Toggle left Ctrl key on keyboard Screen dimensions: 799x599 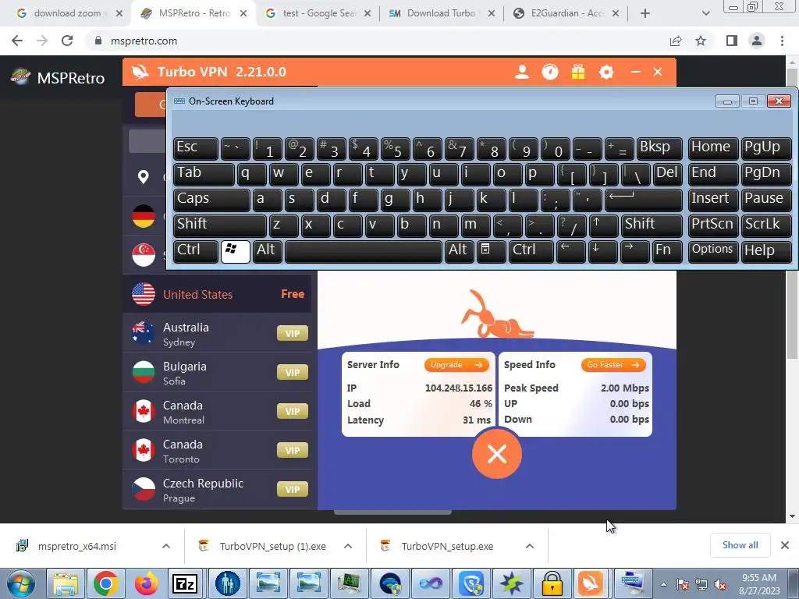(196, 251)
